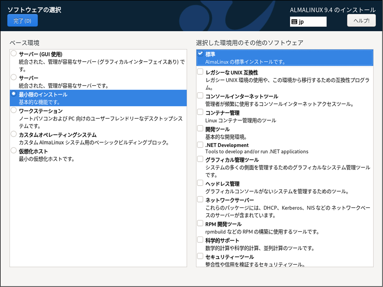The height and width of the screenshot is (287, 383).
Task: Click the jp keyboard layout indicator
Action: click(x=308, y=22)
